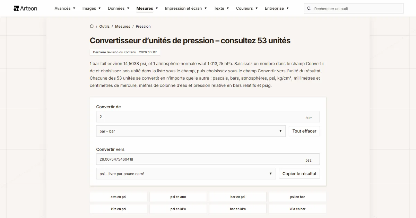The image size is (416, 218).
Task: Click the search magnifier icon
Action: (x=309, y=8)
